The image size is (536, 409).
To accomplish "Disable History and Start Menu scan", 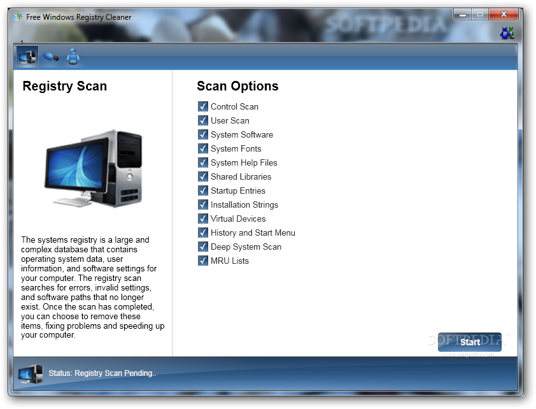I will pyautogui.click(x=203, y=233).
